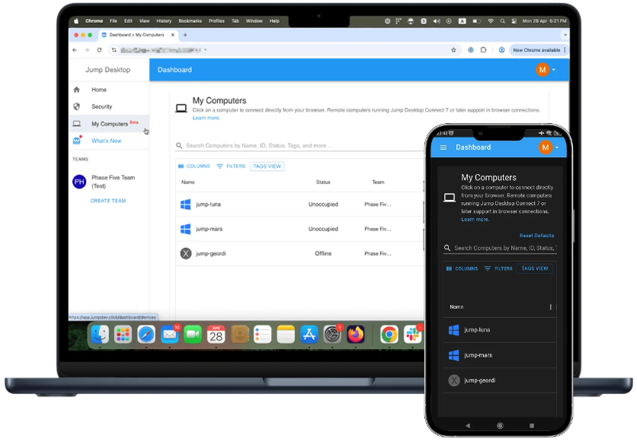Open hamburger menu on phone dashboard
637x444 pixels.
[443, 147]
